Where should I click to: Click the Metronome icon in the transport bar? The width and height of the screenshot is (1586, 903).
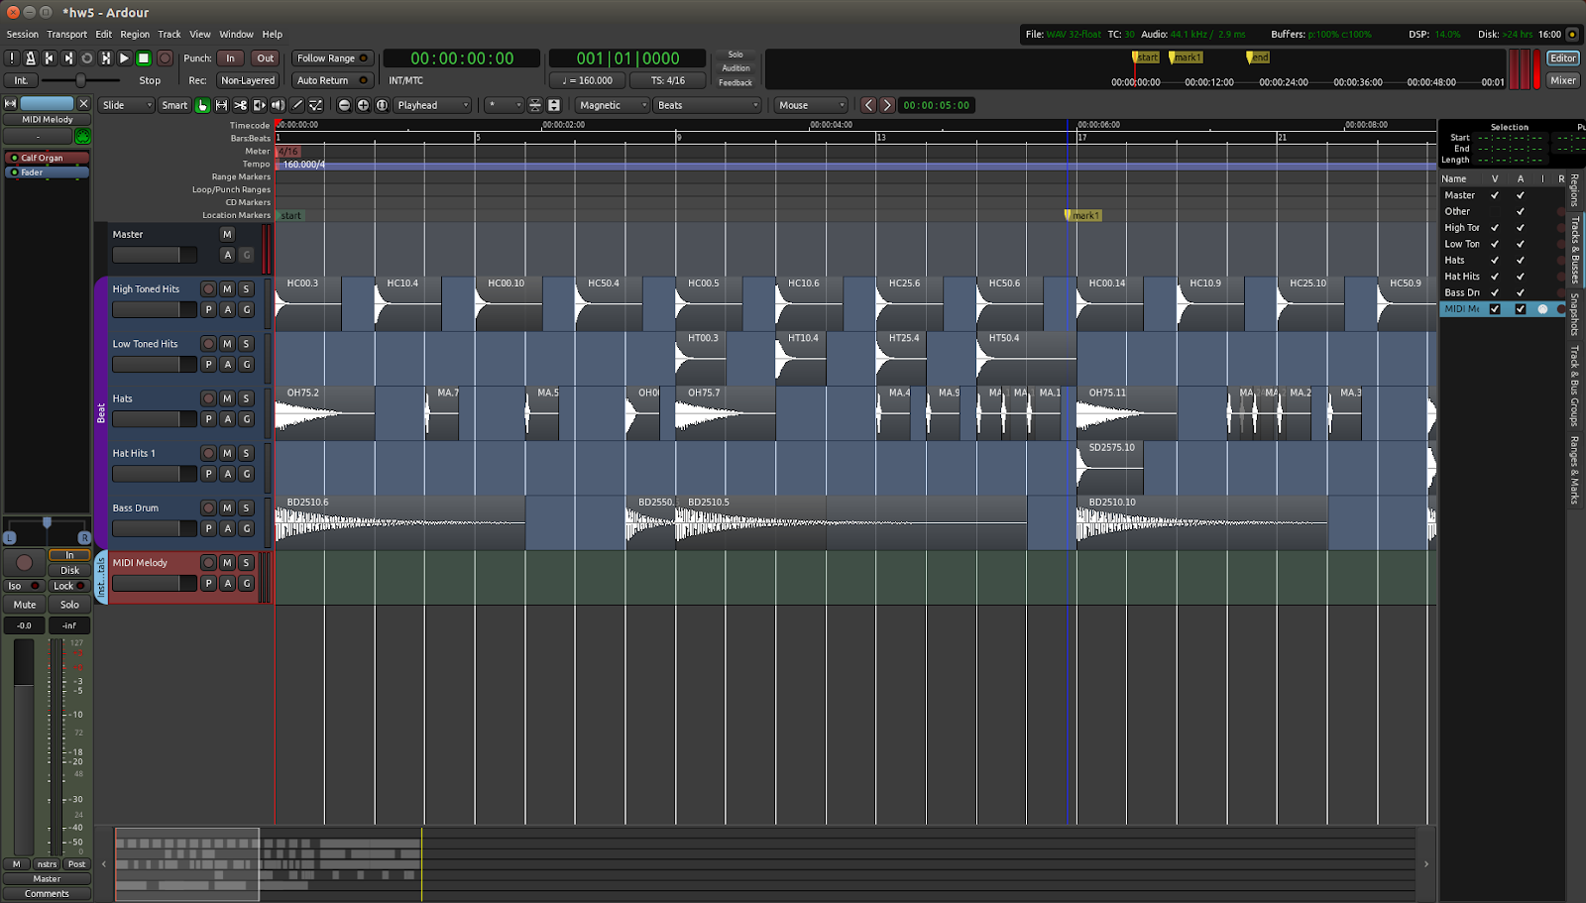coord(31,57)
